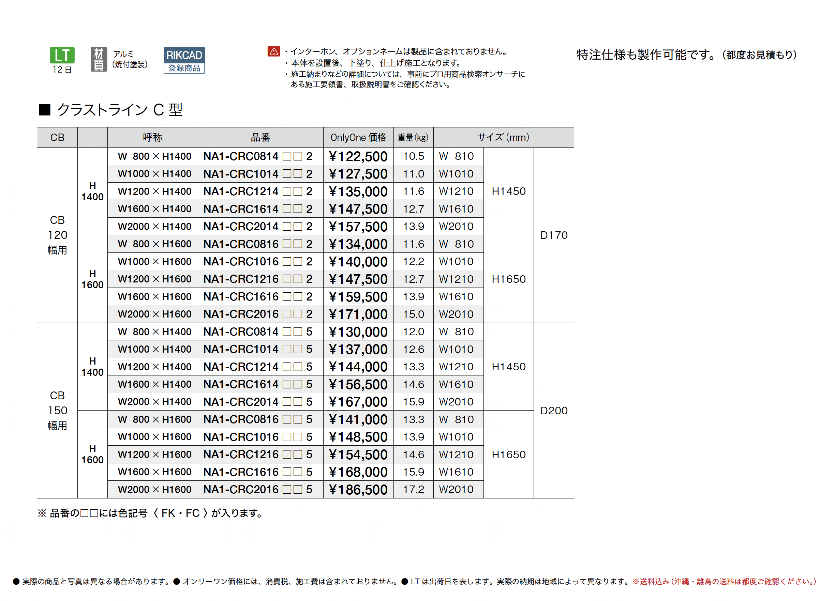Select part number NA1-CRC0814 ending 2
This screenshot has height=601, width=834.
click(257, 156)
